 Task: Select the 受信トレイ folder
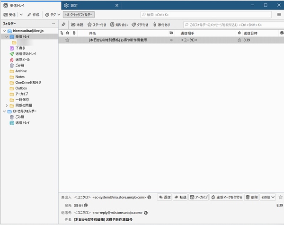coord(29,37)
